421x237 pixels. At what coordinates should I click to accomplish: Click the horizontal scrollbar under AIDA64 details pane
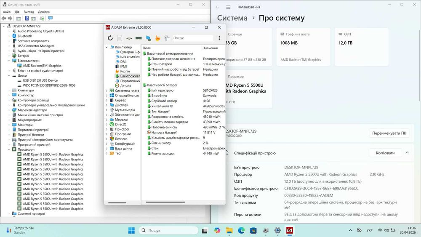tap(165, 202)
